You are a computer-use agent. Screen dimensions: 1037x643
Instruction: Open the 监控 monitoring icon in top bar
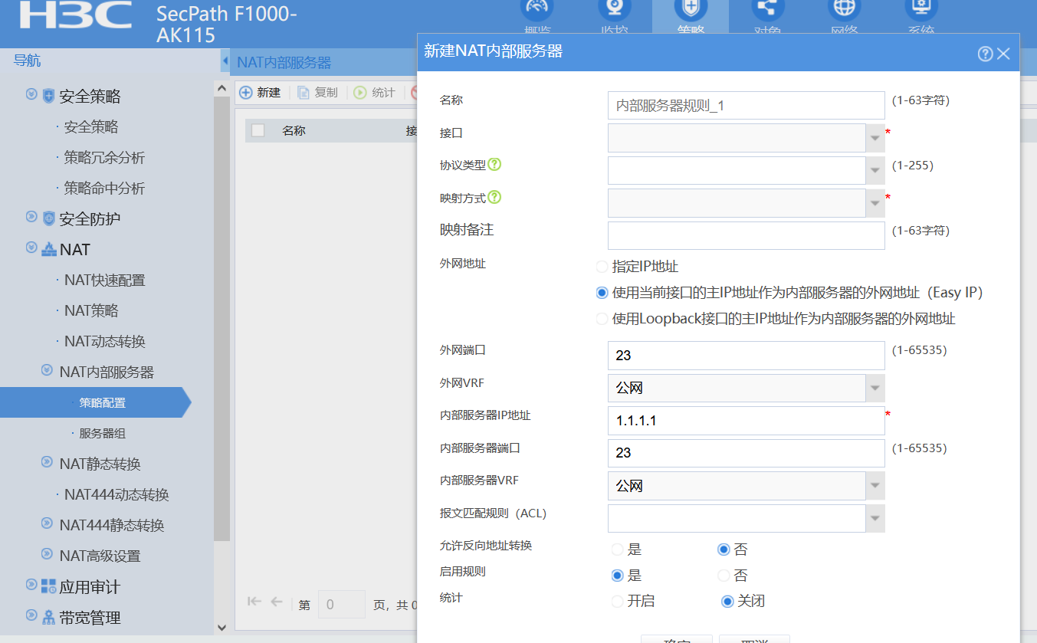tap(613, 7)
